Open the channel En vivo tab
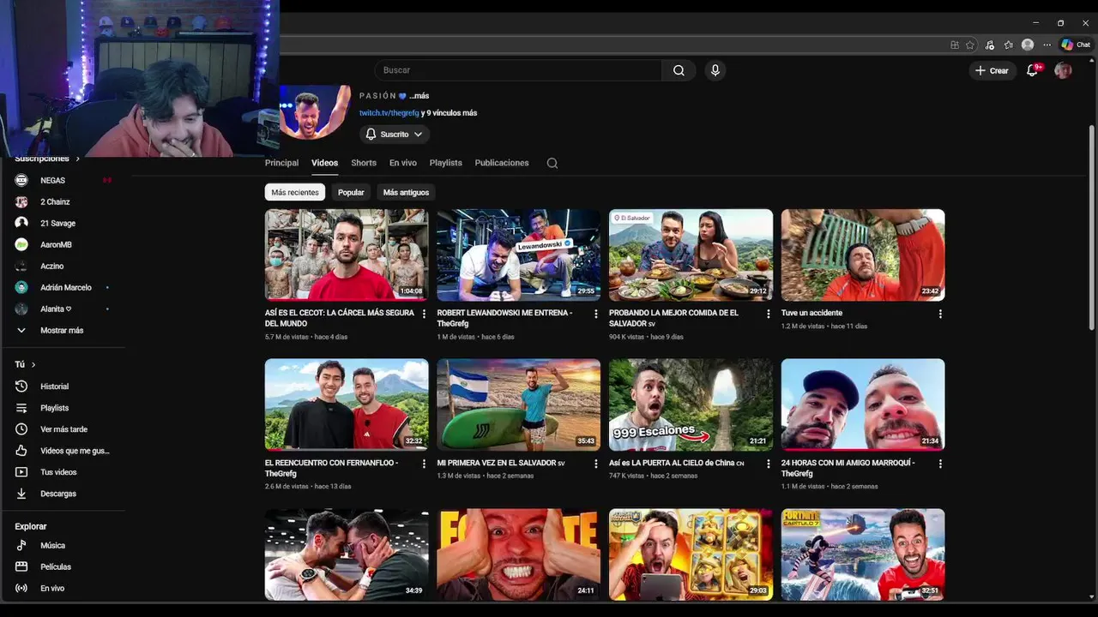The image size is (1098, 617). tap(403, 163)
